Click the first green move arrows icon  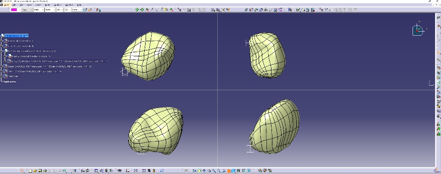tap(137, 10)
